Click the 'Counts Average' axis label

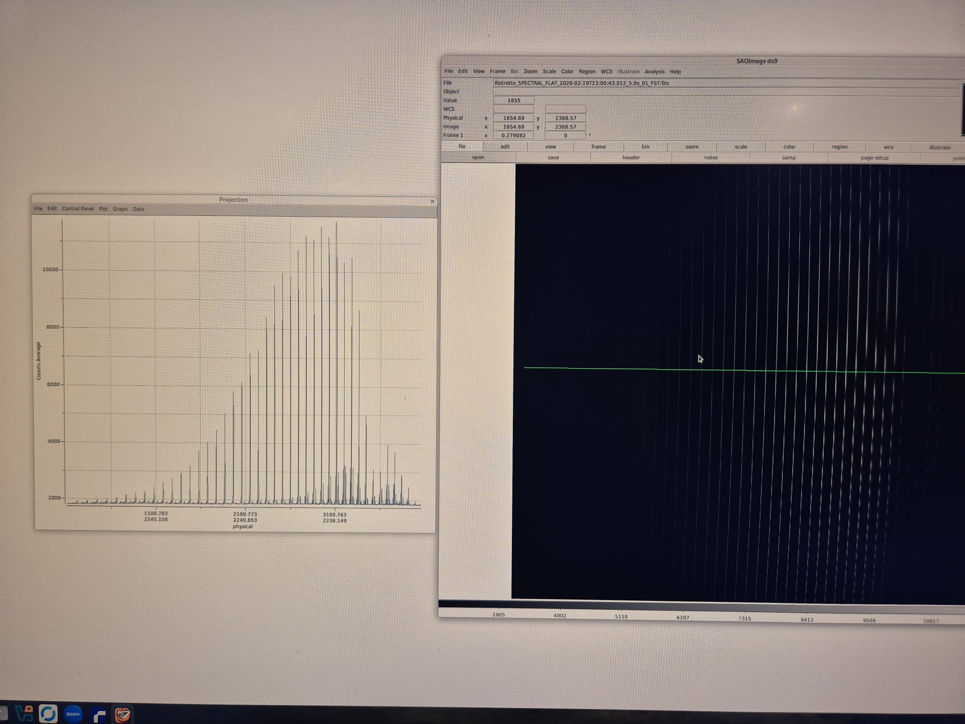tap(39, 361)
